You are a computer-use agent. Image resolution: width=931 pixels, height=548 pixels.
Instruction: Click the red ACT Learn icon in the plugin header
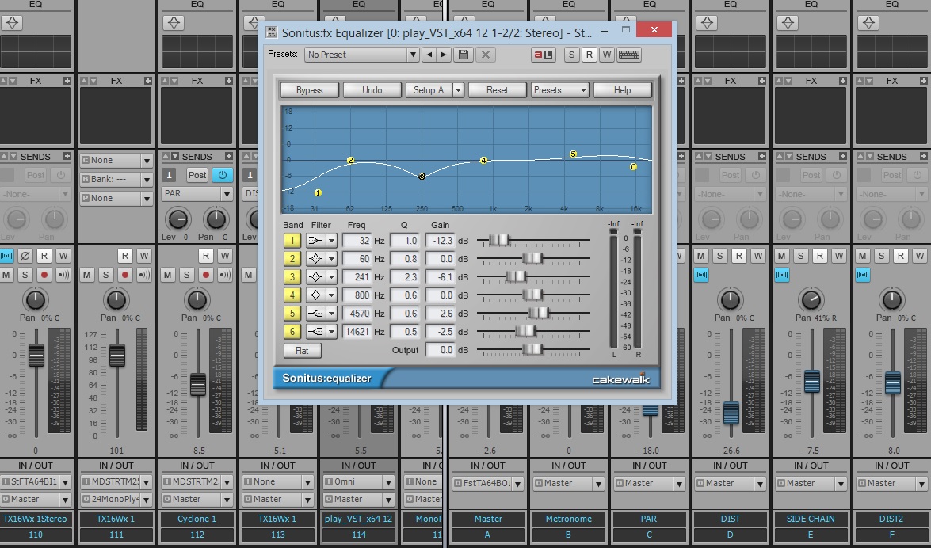pos(544,55)
